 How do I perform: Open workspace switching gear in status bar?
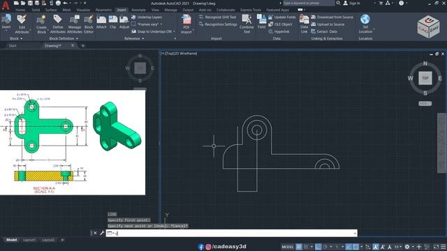(407, 247)
